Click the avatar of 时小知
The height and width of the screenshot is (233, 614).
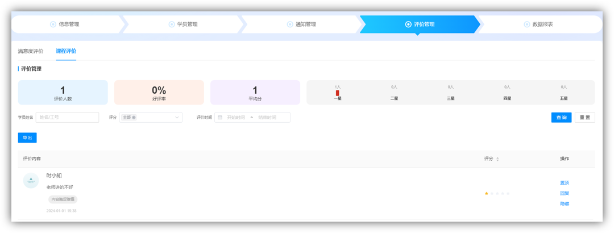[31, 181]
